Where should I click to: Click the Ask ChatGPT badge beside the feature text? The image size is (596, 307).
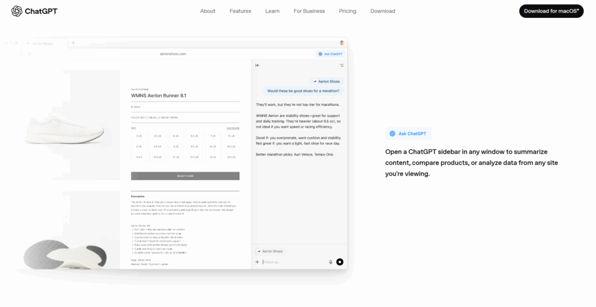click(x=408, y=133)
